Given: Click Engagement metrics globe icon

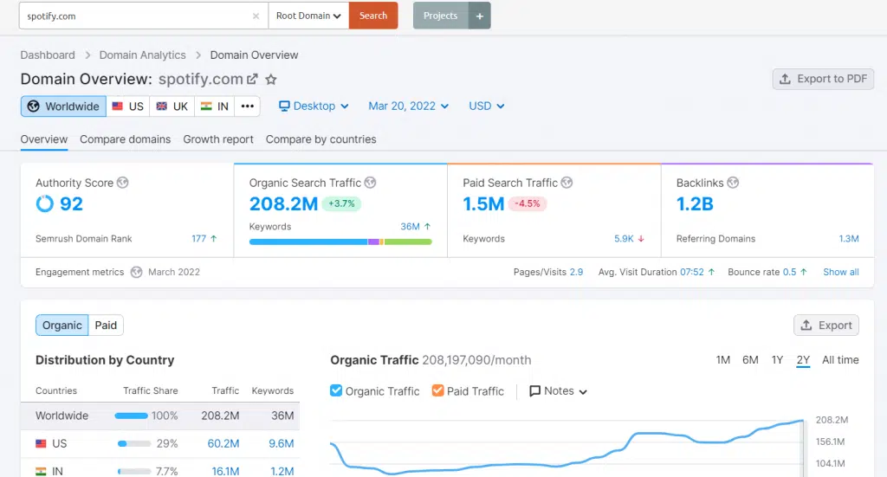Looking at the screenshot, I should pos(136,272).
